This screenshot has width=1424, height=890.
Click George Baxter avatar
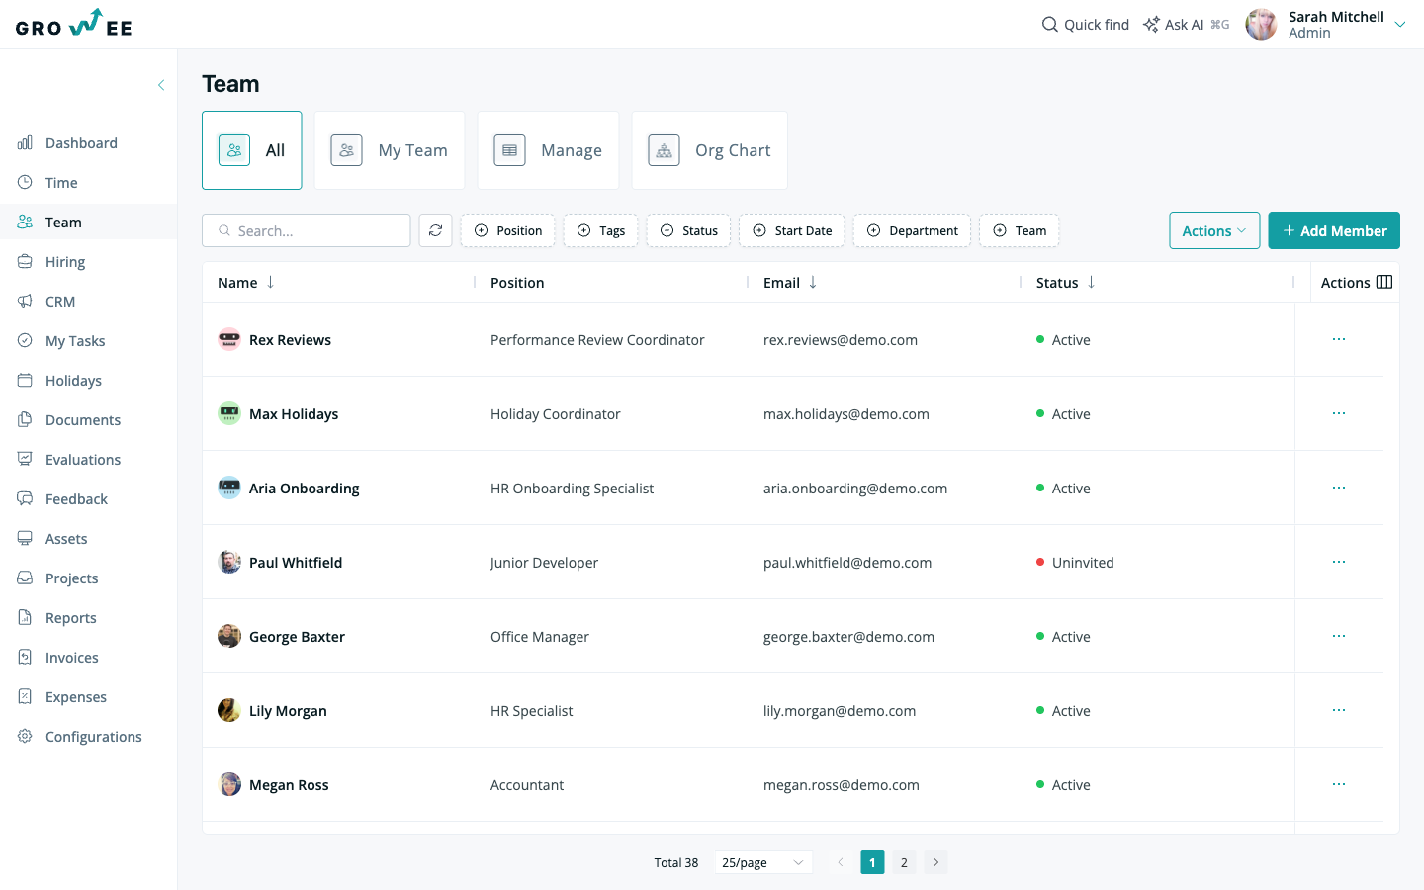[x=229, y=636]
